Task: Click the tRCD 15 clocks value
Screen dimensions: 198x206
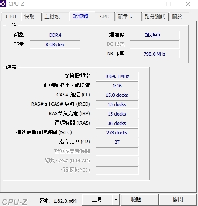Action: pos(117,104)
